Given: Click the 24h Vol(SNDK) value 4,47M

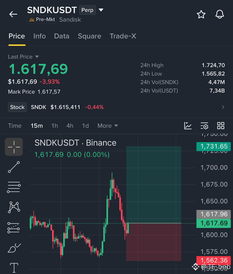Looking at the screenshot, I should (217, 82).
